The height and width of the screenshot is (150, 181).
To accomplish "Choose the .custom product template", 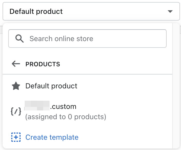I will (64, 106).
